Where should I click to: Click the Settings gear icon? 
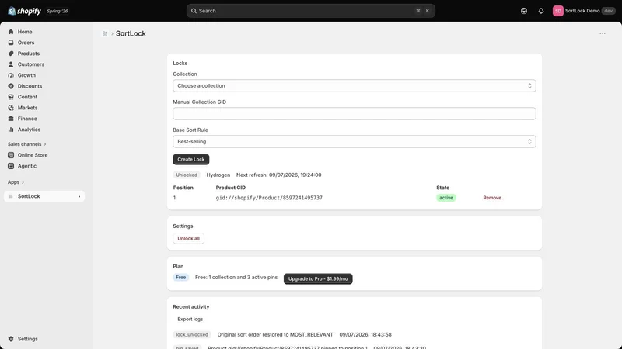[x=11, y=339]
